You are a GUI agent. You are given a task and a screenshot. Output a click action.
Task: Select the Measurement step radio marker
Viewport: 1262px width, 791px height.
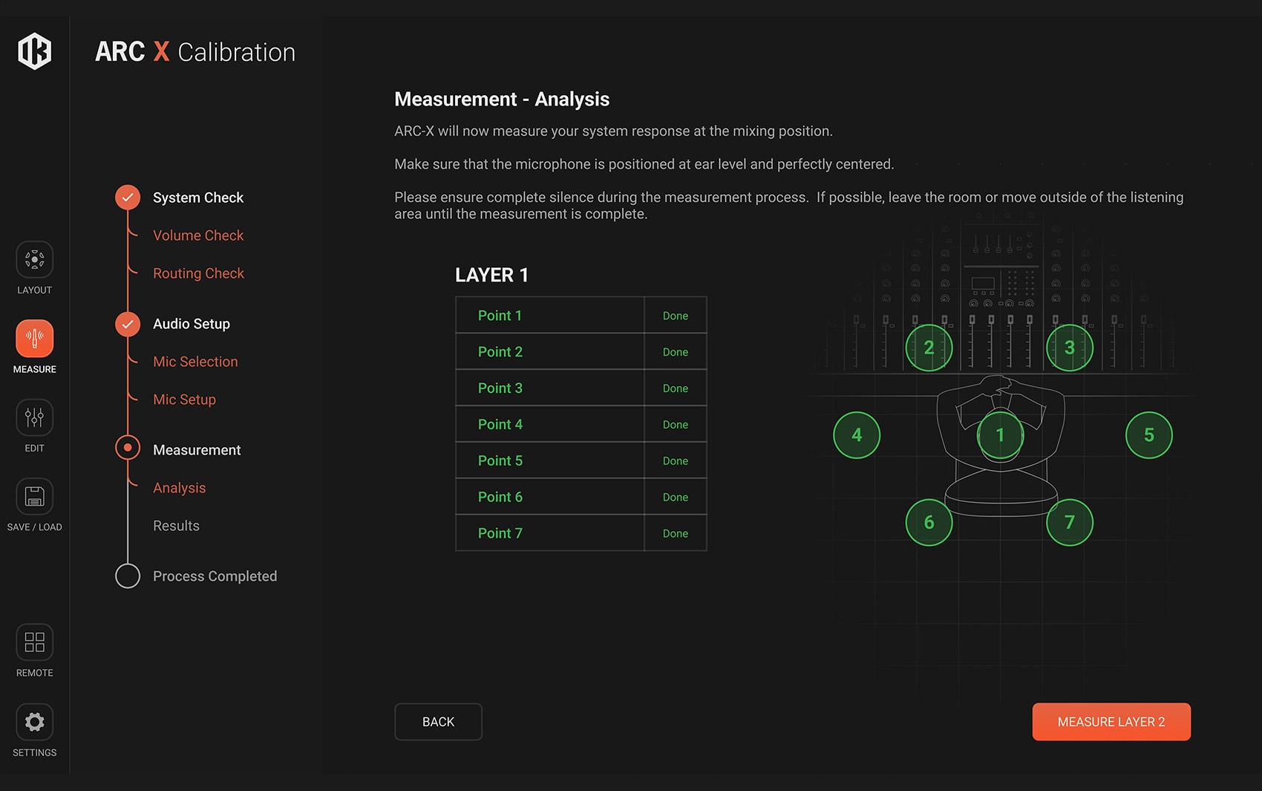point(128,448)
